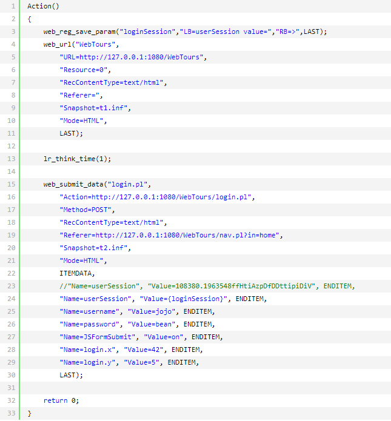Click the "Referer=http://127.0.0.1:1080/WebTours/nav.pl?in=home" string
This screenshot has height=421, width=391.
coord(169,235)
